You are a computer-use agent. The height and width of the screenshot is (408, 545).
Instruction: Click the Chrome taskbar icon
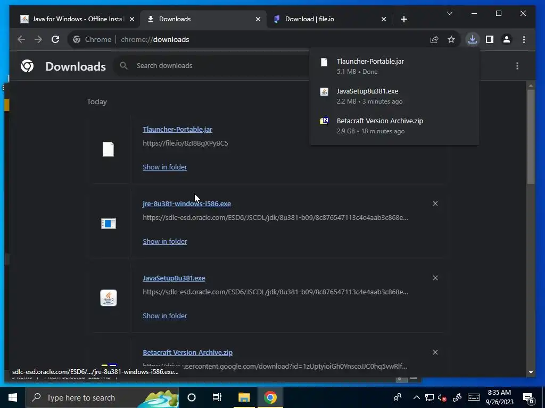[270, 397]
